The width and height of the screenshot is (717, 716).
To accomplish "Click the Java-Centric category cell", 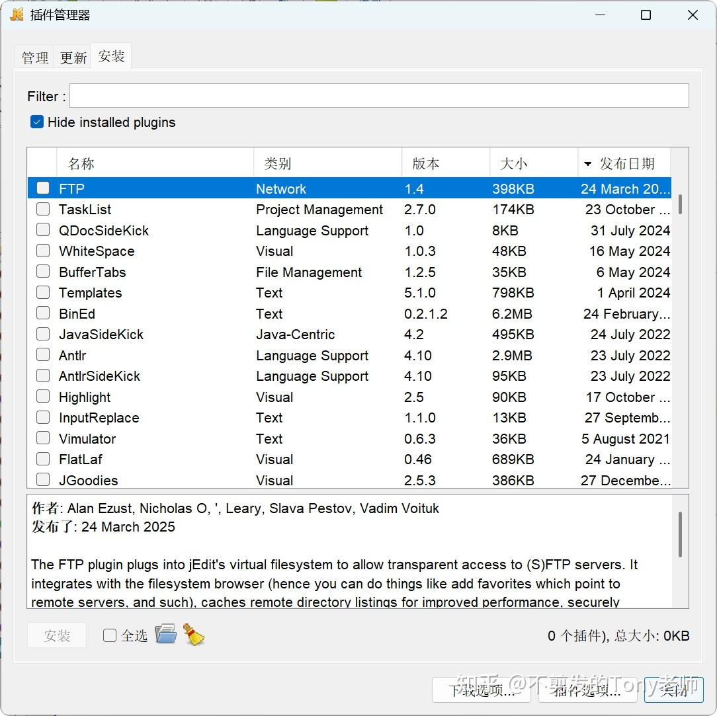I will click(x=296, y=334).
